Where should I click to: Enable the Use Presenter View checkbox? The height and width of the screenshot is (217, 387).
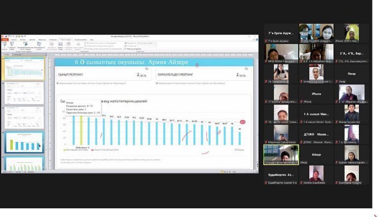125,49
